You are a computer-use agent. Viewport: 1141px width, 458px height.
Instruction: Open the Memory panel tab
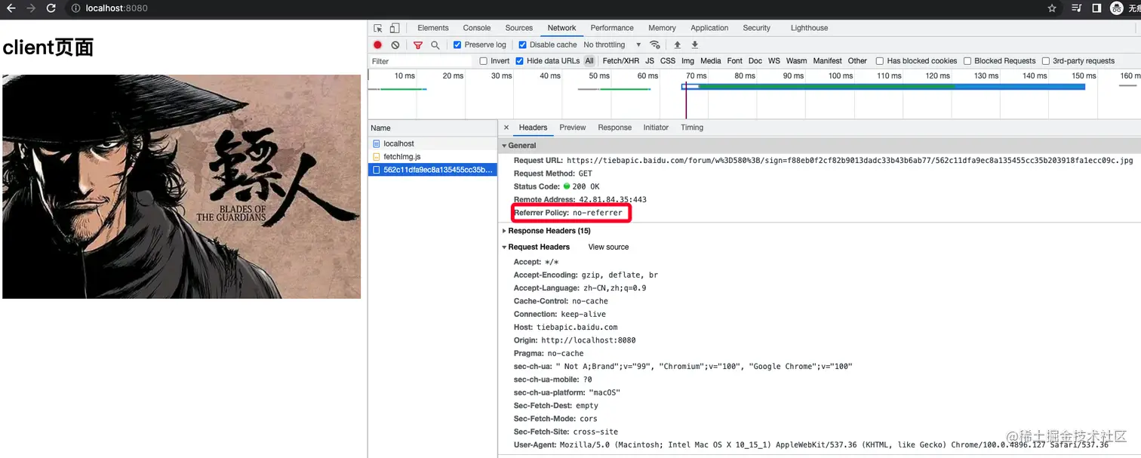pyautogui.click(x=662, y=28)
